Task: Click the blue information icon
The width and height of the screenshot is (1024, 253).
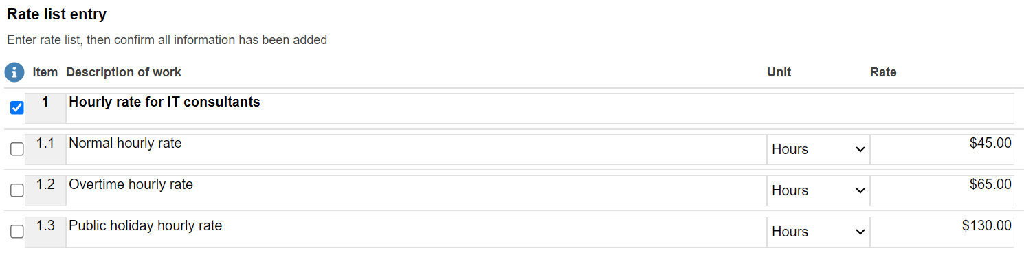Action: tap(14, 72)
